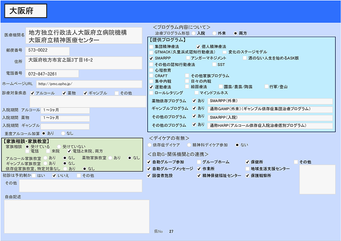The height and width of the screenshot is (241, 341).
Task: Choose the 外来 treatment form radio button
Action: click(214, 33)
